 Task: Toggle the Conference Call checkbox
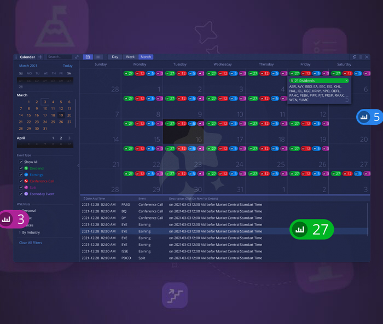[21, 181]
